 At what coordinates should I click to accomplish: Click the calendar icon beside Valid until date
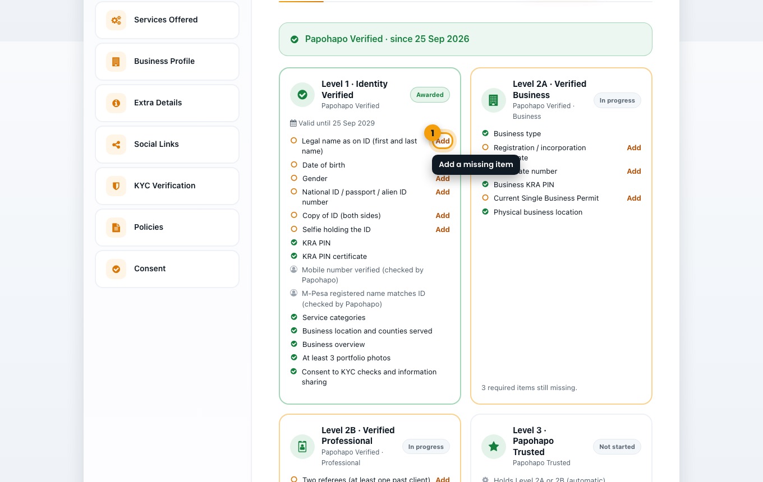pyautogui.click(x=293, y=123)
